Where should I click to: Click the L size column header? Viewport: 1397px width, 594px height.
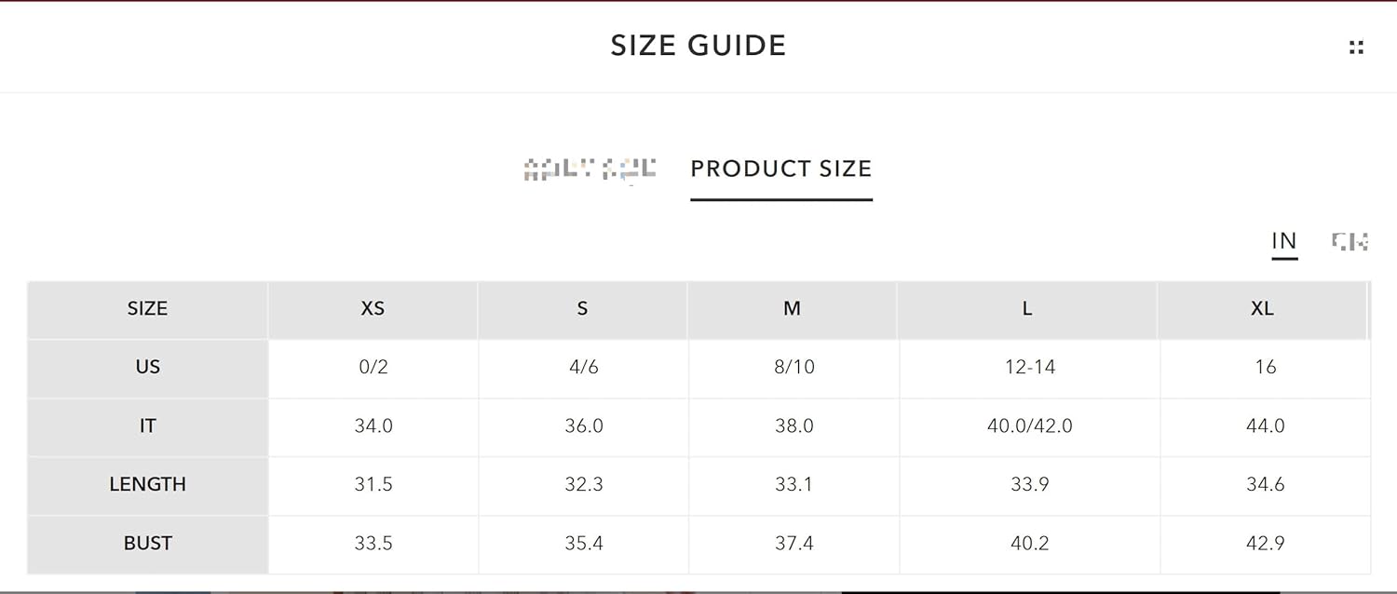(1027, 309)
